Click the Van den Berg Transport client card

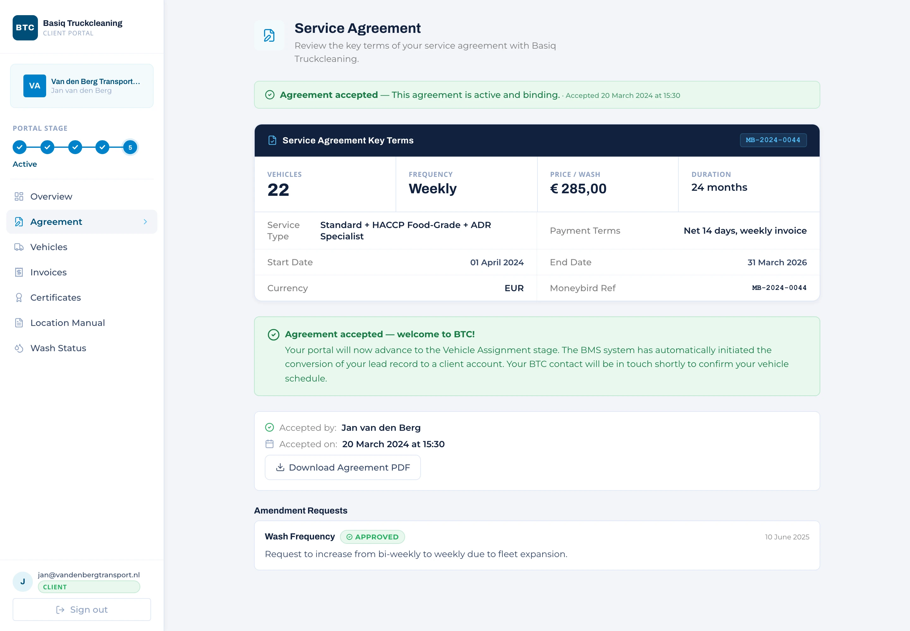click(x=82, y=86)
